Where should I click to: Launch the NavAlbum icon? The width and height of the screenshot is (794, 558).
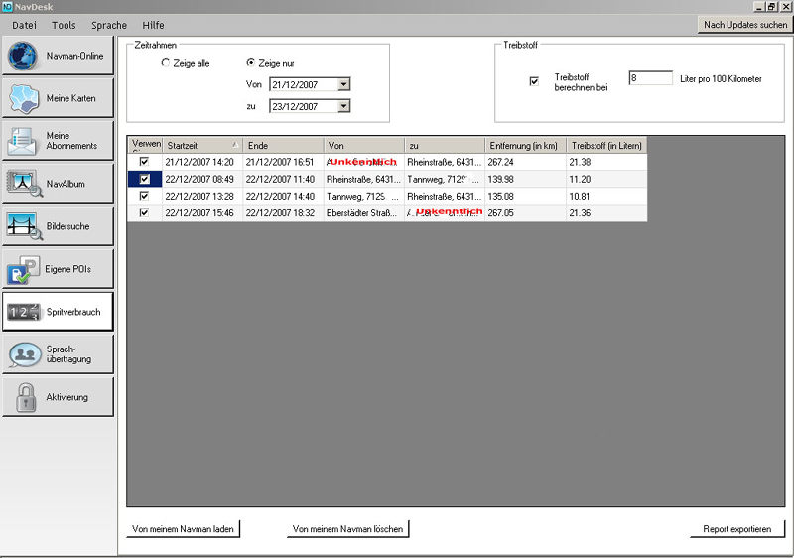coord(24,184)
